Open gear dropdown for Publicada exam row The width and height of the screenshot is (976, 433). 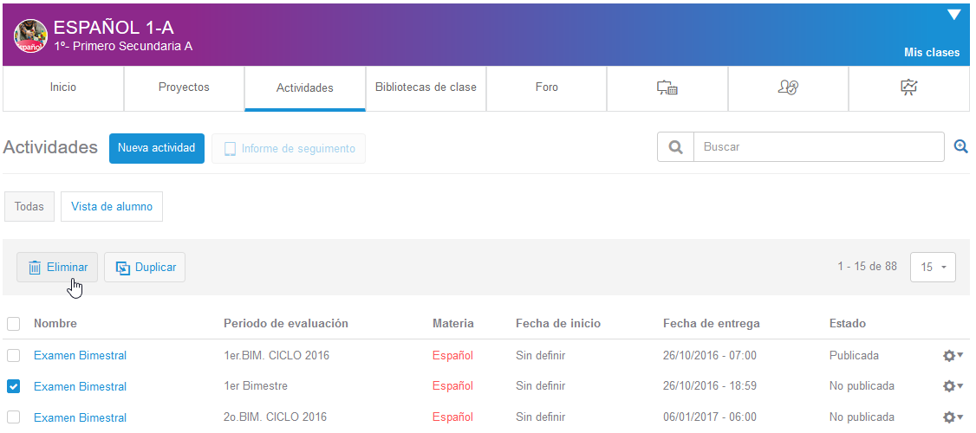(x=953, y=355)
